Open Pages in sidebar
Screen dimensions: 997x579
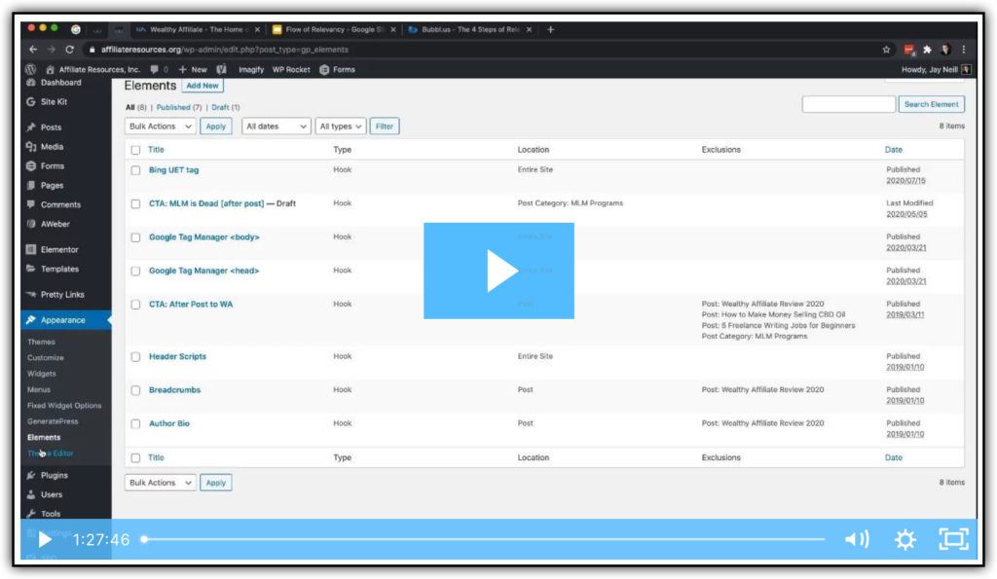click(53, 186)
